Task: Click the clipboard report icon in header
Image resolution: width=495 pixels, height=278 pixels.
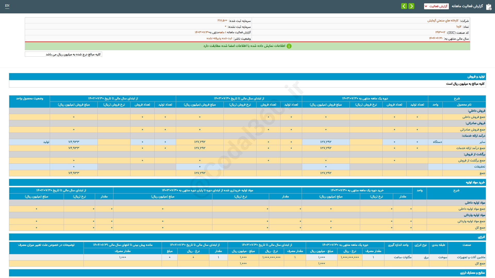Action: (489, 7)
